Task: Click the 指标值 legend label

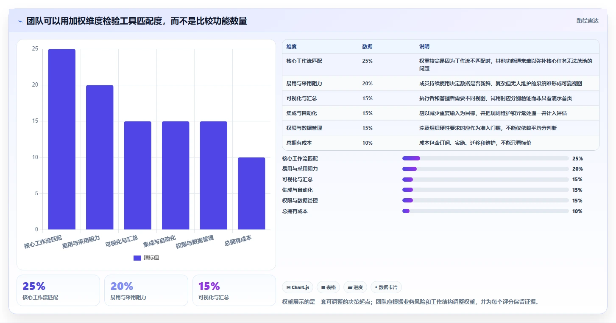Action: coord(151,258)
